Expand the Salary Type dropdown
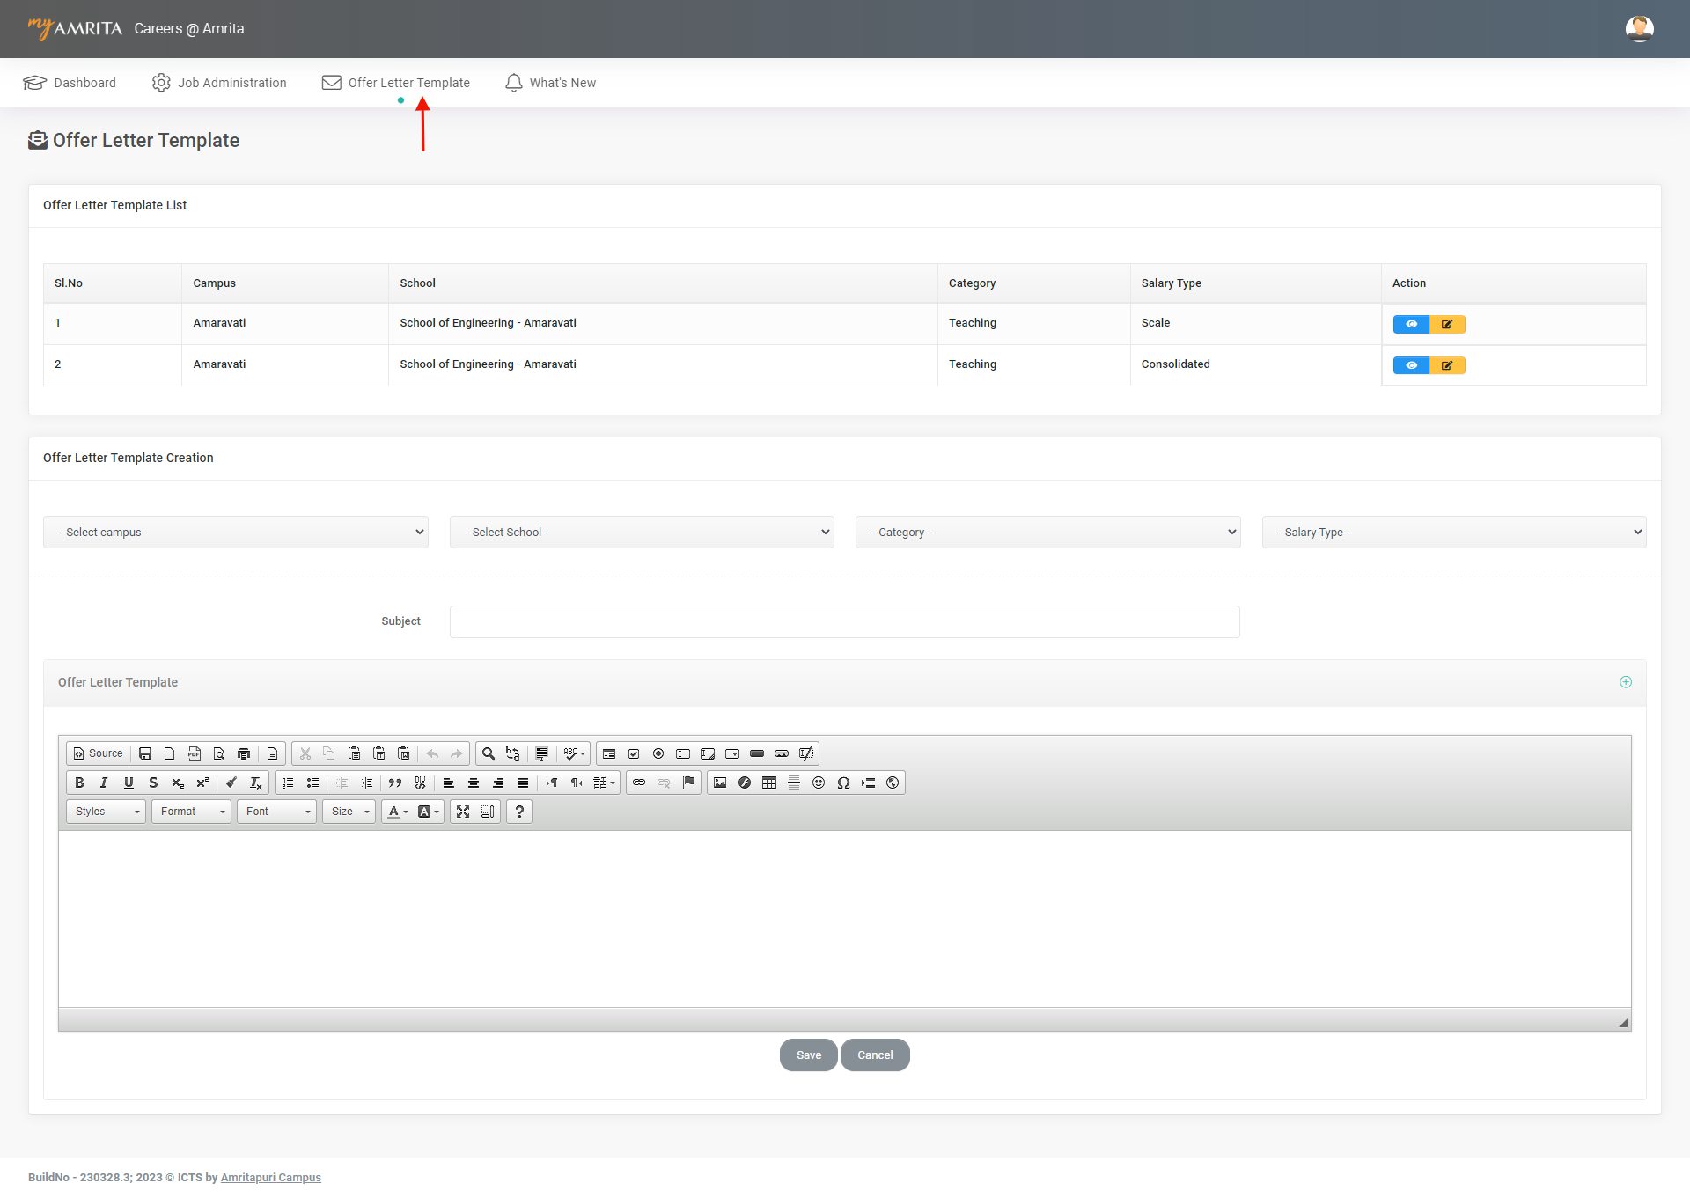The width and height of the screenshot is (1690, 1198). coord(1453,532)
